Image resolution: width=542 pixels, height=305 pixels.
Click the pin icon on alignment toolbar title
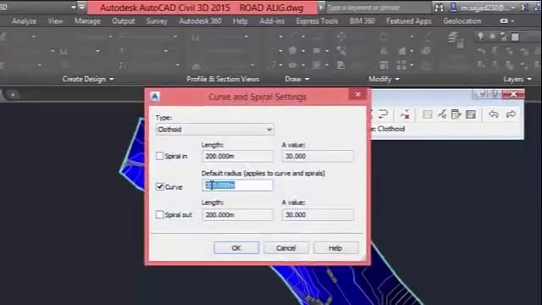pos(480,94)
